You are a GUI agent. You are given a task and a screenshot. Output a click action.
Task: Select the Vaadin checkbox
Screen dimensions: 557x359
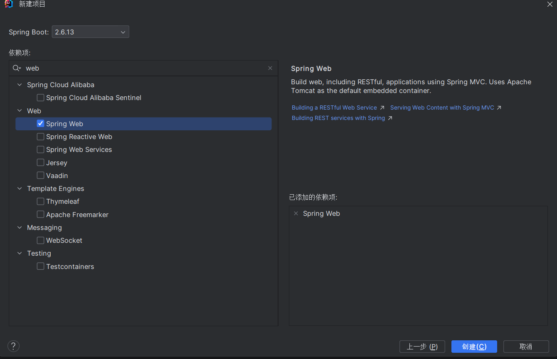40,175
